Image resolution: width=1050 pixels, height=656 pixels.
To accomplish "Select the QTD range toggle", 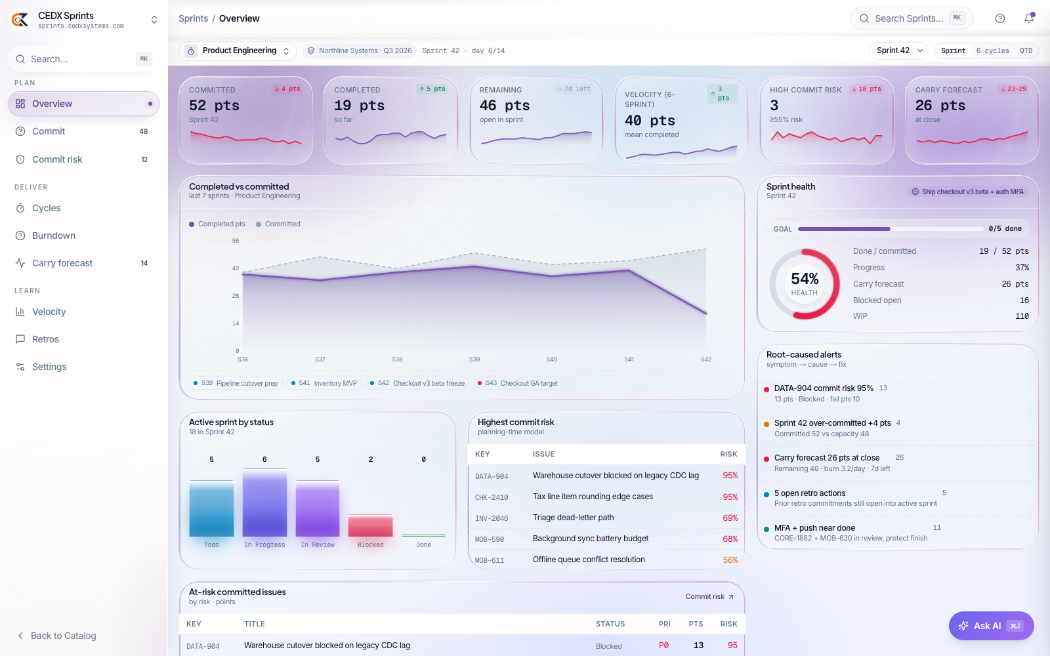I will click(1026, 51).
